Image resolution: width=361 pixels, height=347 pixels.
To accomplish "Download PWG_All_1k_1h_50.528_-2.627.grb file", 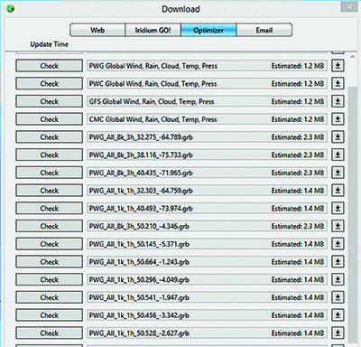I will tap(338, 333).
